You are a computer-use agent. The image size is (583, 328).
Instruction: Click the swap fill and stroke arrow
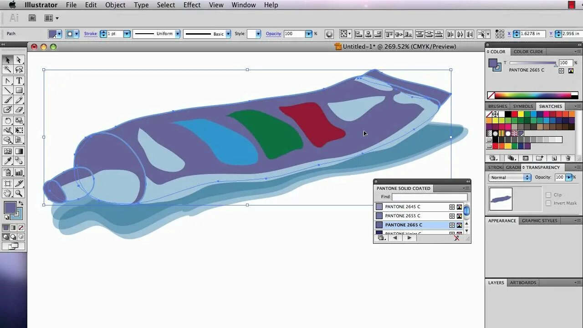pyautogui.click(x=20, y=204)
